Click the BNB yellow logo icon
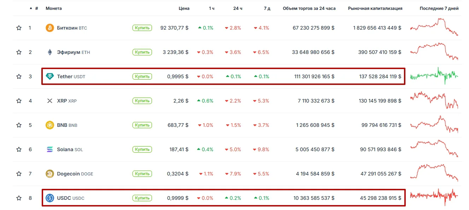This screenshot has height=210, width=469. [50, 125]
